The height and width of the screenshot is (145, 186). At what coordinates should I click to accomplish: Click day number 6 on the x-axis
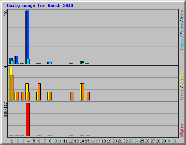(39, 141)
